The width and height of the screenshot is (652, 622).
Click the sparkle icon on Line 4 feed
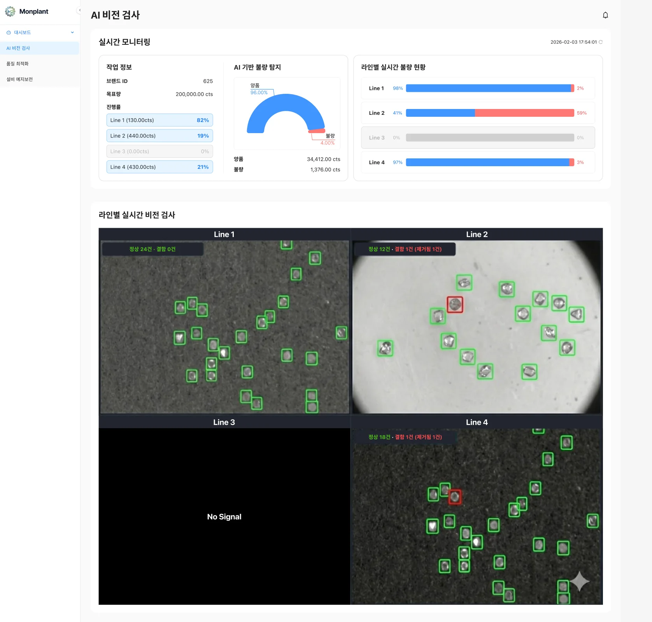(x=579, y=581)
